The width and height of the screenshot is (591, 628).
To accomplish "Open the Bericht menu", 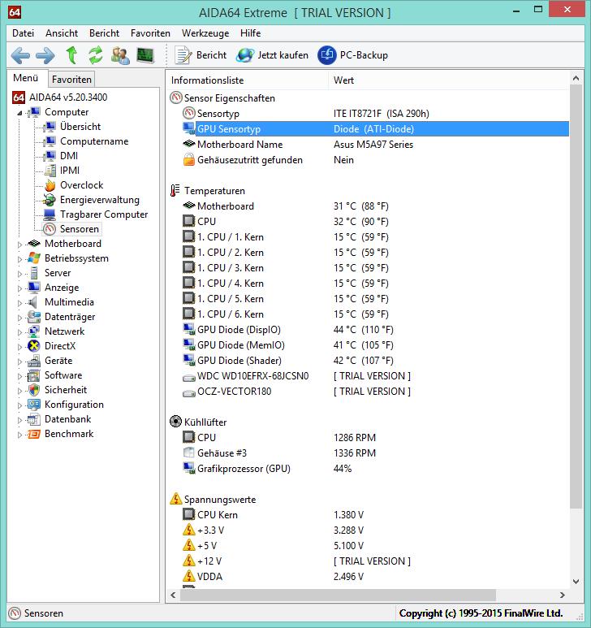I will point(104,33).
